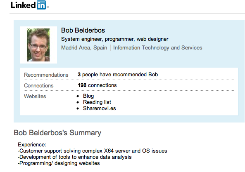Open the Reading list link
Screen dimensions: 245x172
point(97,102)
